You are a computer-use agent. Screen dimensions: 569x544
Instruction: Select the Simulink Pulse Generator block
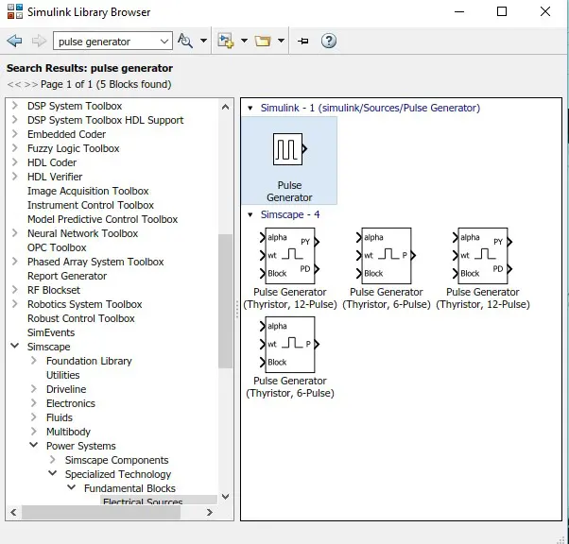[x=288, y=150]
